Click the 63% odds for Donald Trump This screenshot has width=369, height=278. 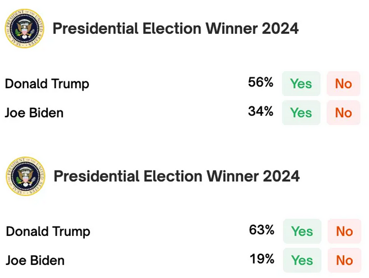[x=261, y=230]
